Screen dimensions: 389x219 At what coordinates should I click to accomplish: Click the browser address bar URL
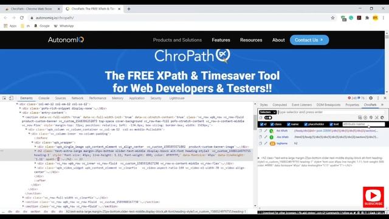tap(55, 18)
